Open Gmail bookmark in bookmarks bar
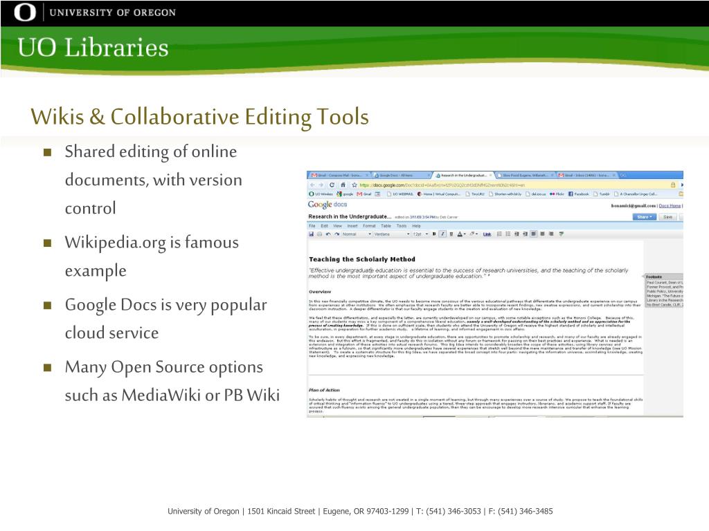 (364, 194)
